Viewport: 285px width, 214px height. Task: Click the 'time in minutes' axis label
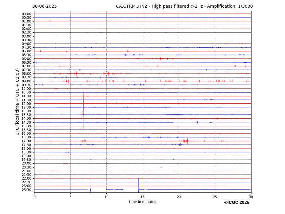tap(143, 202)
